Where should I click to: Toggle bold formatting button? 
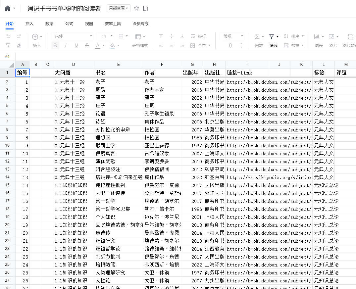[55, 45]
